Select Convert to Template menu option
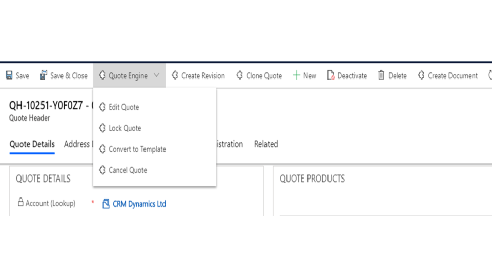This screenshot has width=492, height=277. 137,149
